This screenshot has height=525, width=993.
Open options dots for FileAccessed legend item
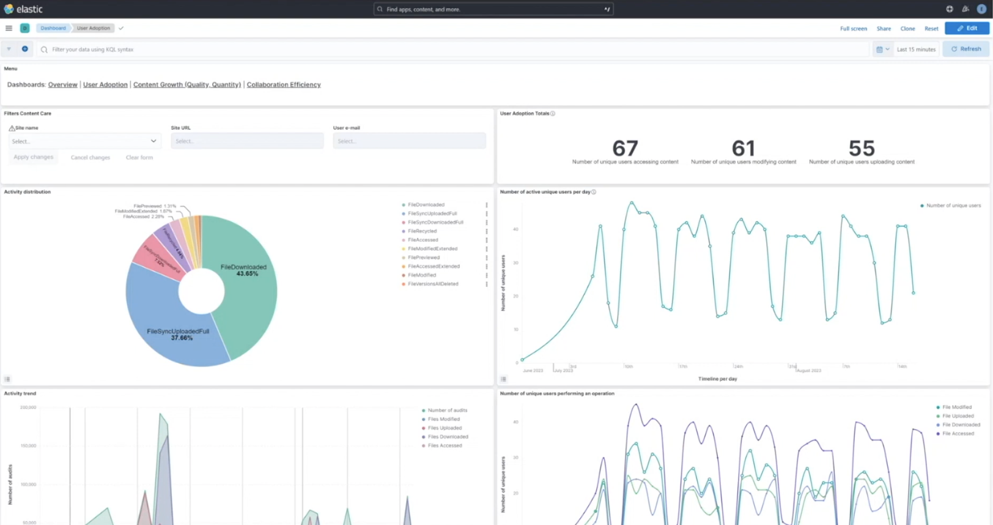[x=487, y=240]
